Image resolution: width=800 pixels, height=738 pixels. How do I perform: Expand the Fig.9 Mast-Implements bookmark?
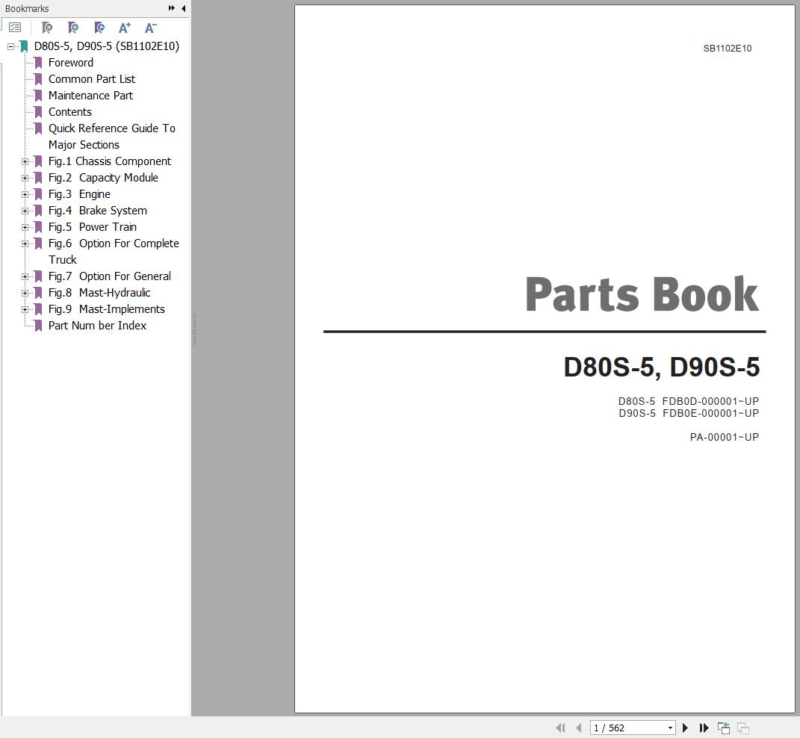coord(25,309)
